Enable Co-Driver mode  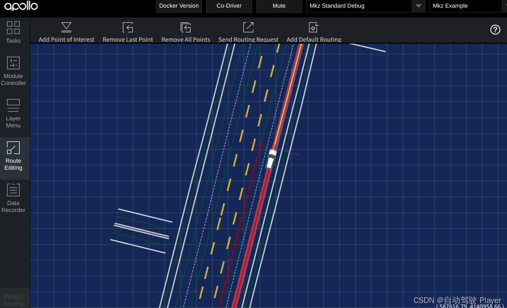pyautogui.click(x=229, y=6)
